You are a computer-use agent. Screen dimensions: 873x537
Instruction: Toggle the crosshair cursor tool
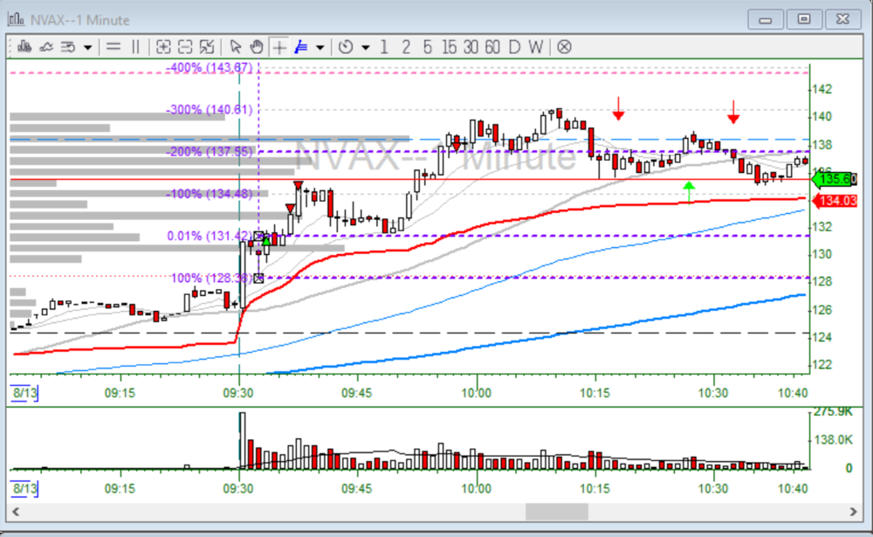(278, 47)
